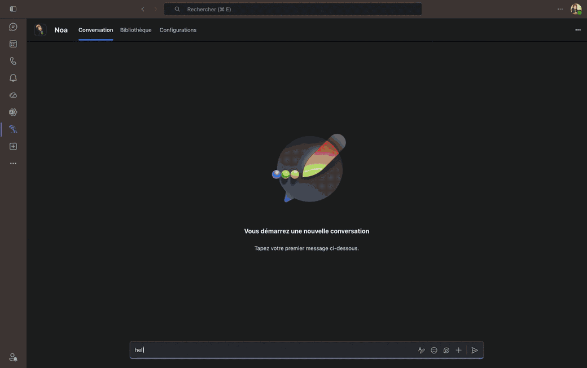Switch to the Bibliothèque tab
This screenshot has height=368, width=587.
(x=136, y=30)
